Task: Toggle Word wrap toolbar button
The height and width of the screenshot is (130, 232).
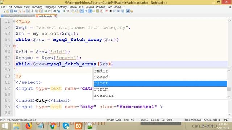Action: (82, 11)
